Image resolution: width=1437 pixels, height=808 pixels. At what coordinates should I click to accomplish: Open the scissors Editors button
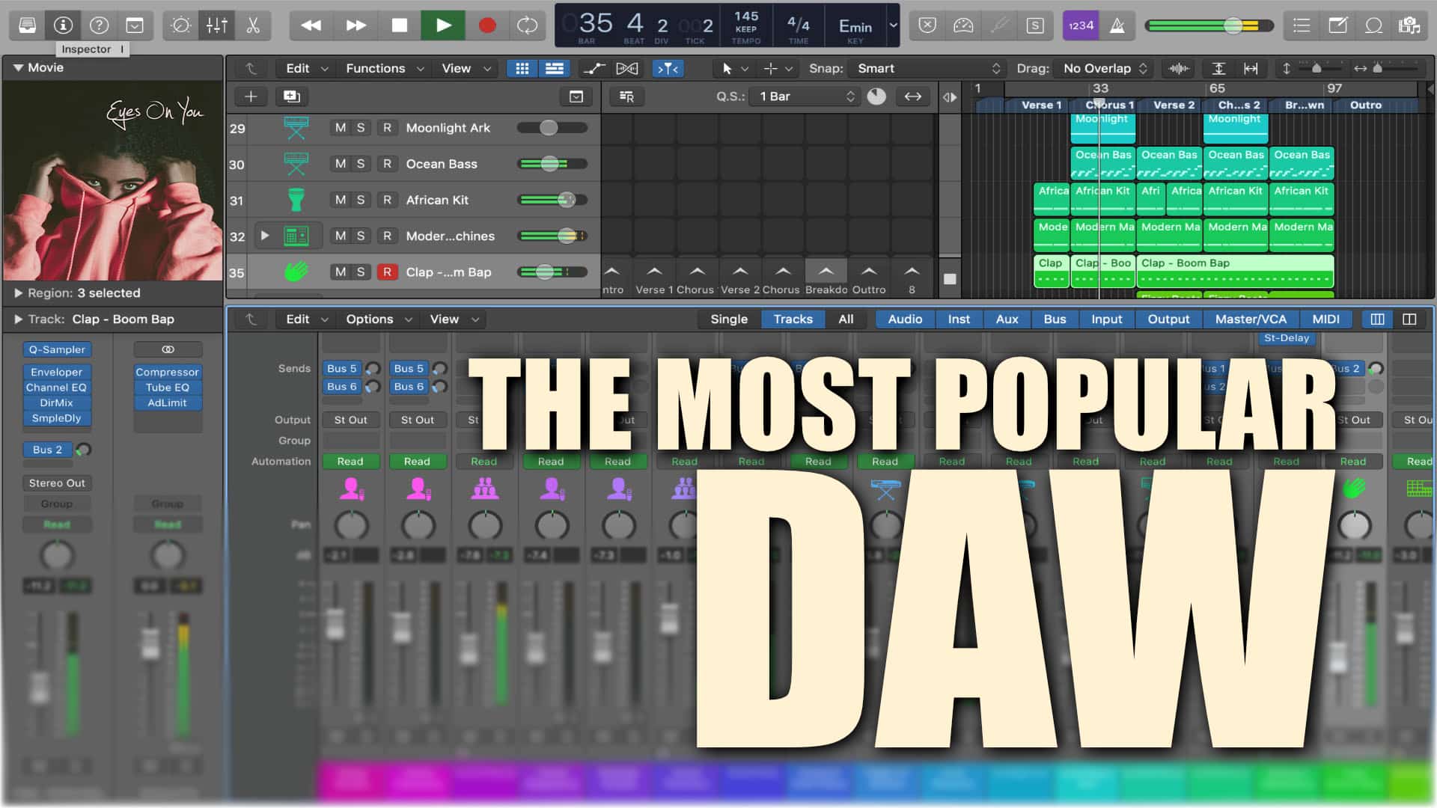253,25
